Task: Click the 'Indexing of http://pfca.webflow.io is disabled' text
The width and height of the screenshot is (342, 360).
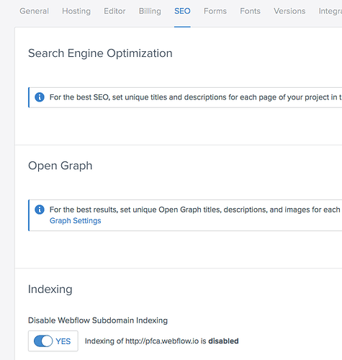Action: point(162,341)
